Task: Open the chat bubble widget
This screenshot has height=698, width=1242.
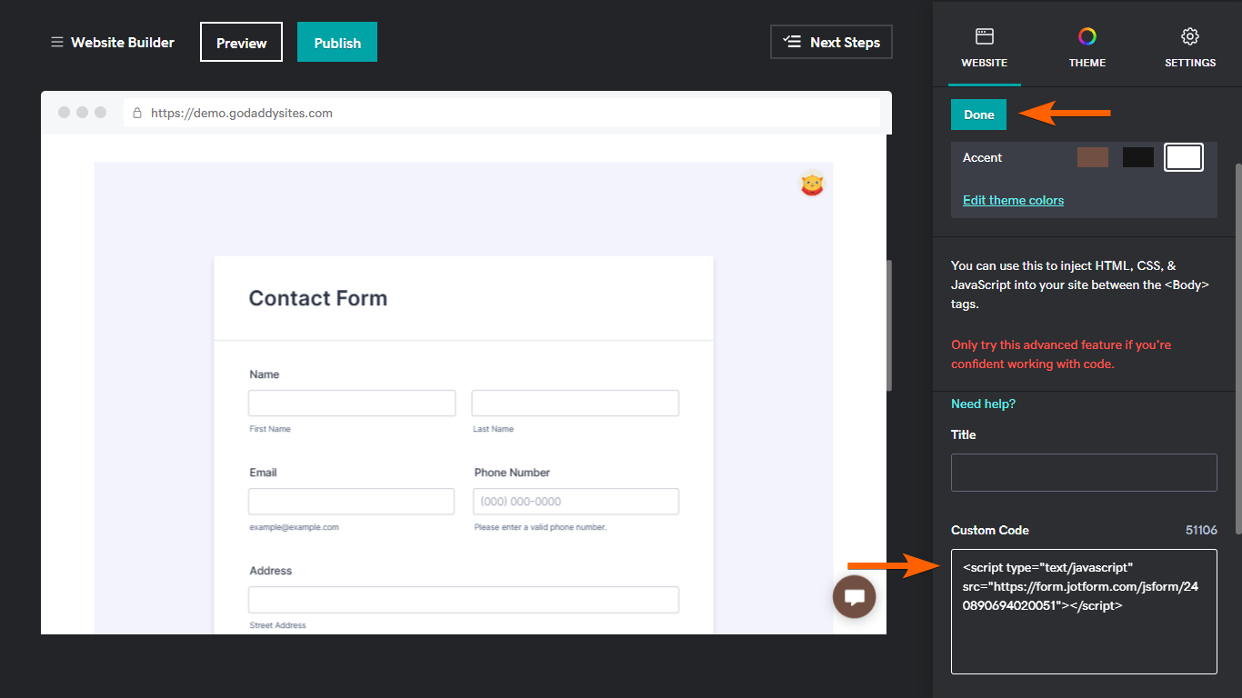Action: coord(854,597)
